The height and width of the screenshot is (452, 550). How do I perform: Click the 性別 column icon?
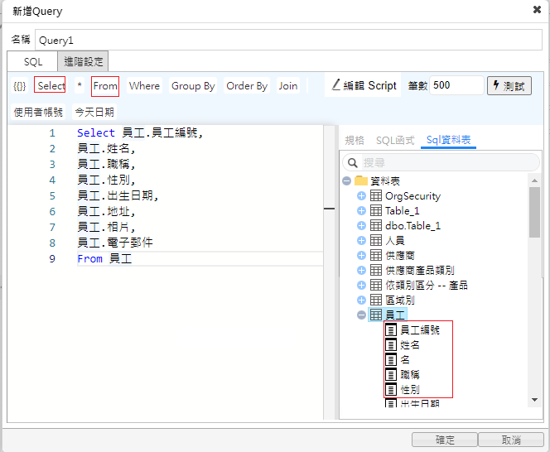391,390
